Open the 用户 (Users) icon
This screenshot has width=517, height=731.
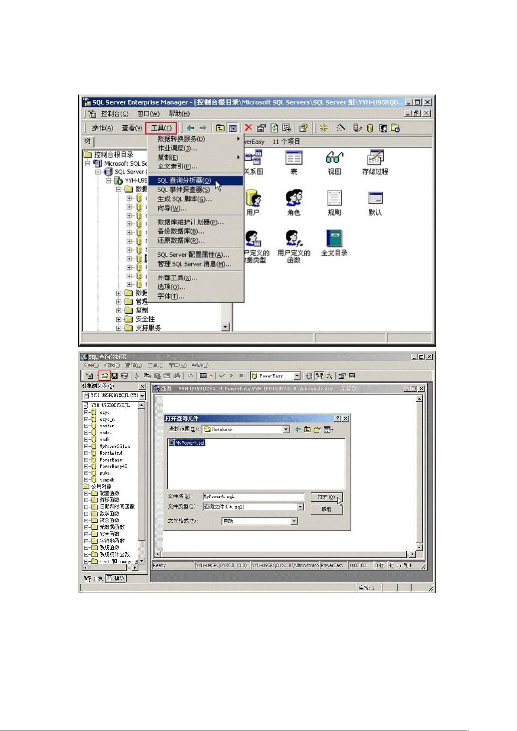(252, 203)
